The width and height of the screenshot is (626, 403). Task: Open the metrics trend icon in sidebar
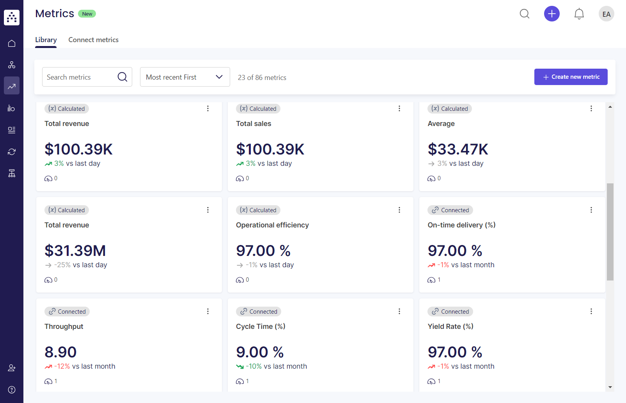pyautogui.click(x=12, y=86)
